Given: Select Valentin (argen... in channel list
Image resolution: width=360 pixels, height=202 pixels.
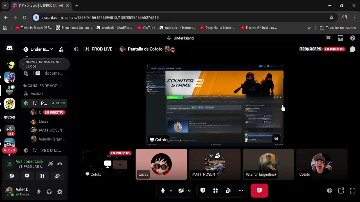Looking at the screenshot, I should (48, 139).
